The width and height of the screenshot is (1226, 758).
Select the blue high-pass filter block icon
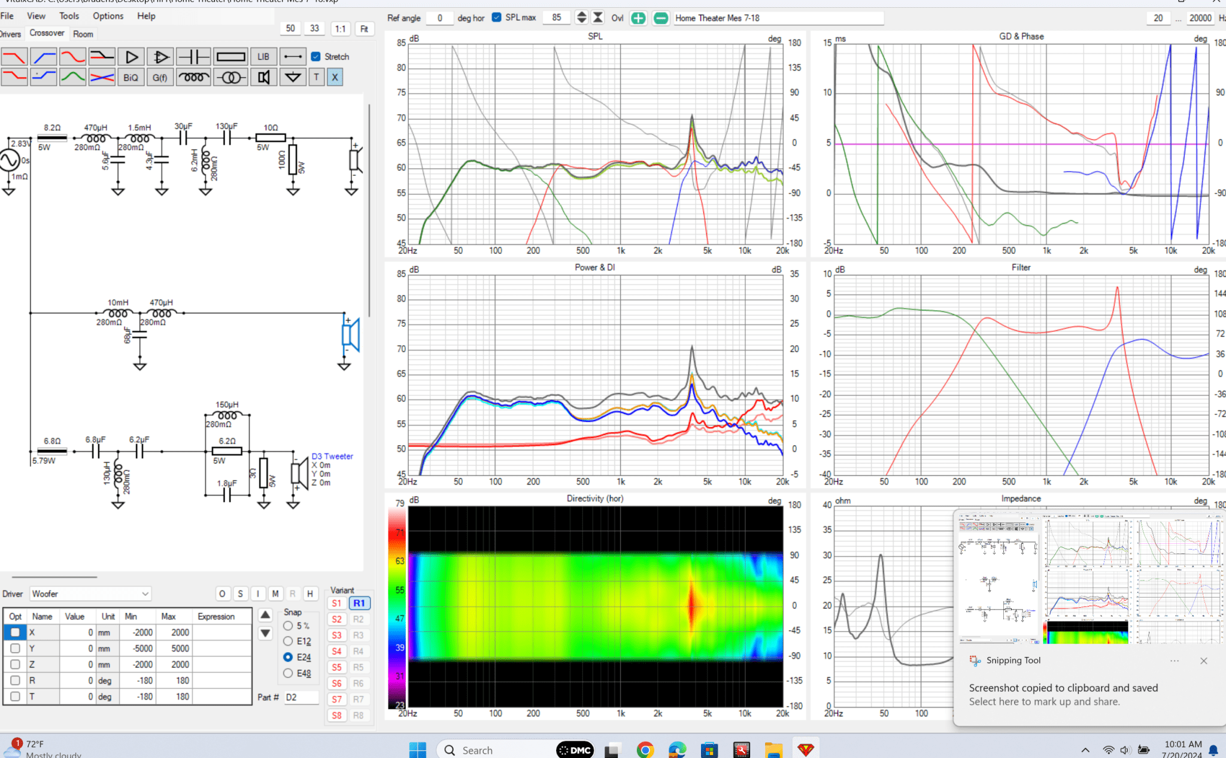(44, 57)
